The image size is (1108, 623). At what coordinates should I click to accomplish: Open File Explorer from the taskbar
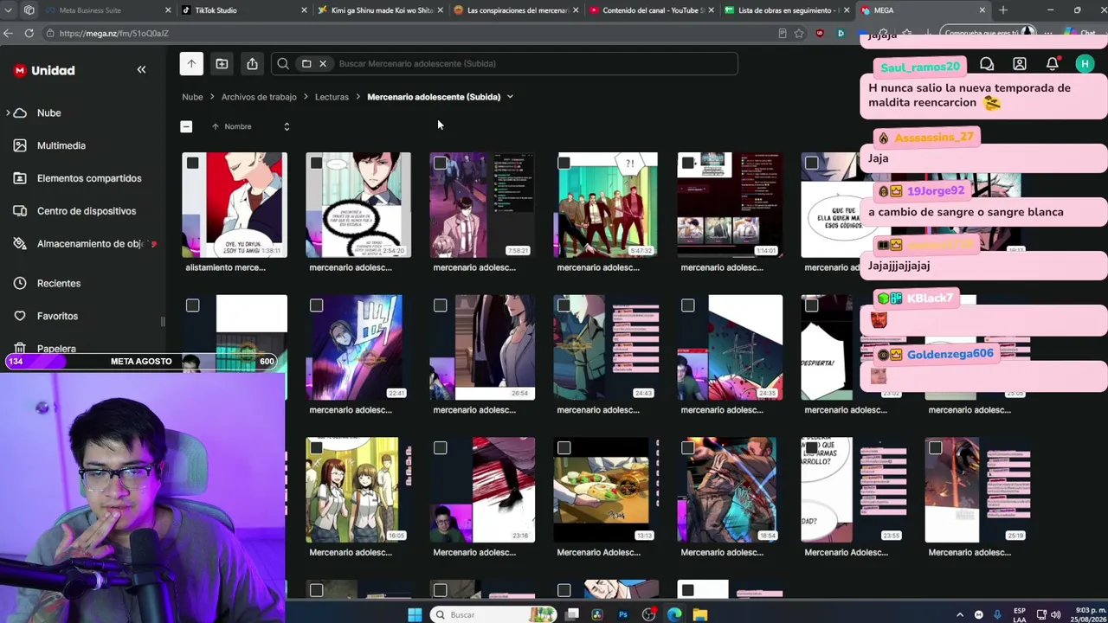699,614
